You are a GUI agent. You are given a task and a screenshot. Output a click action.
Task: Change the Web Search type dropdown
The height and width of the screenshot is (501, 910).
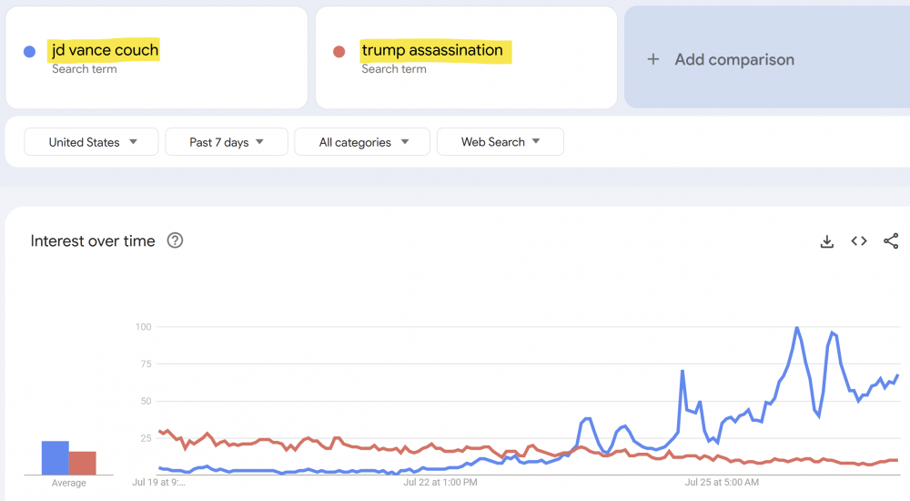click(x=500, y=142)
